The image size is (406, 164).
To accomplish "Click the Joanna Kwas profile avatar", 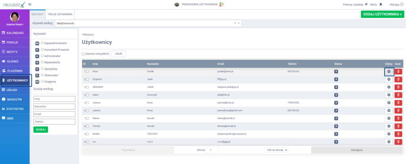I will [x=15, y=17].
